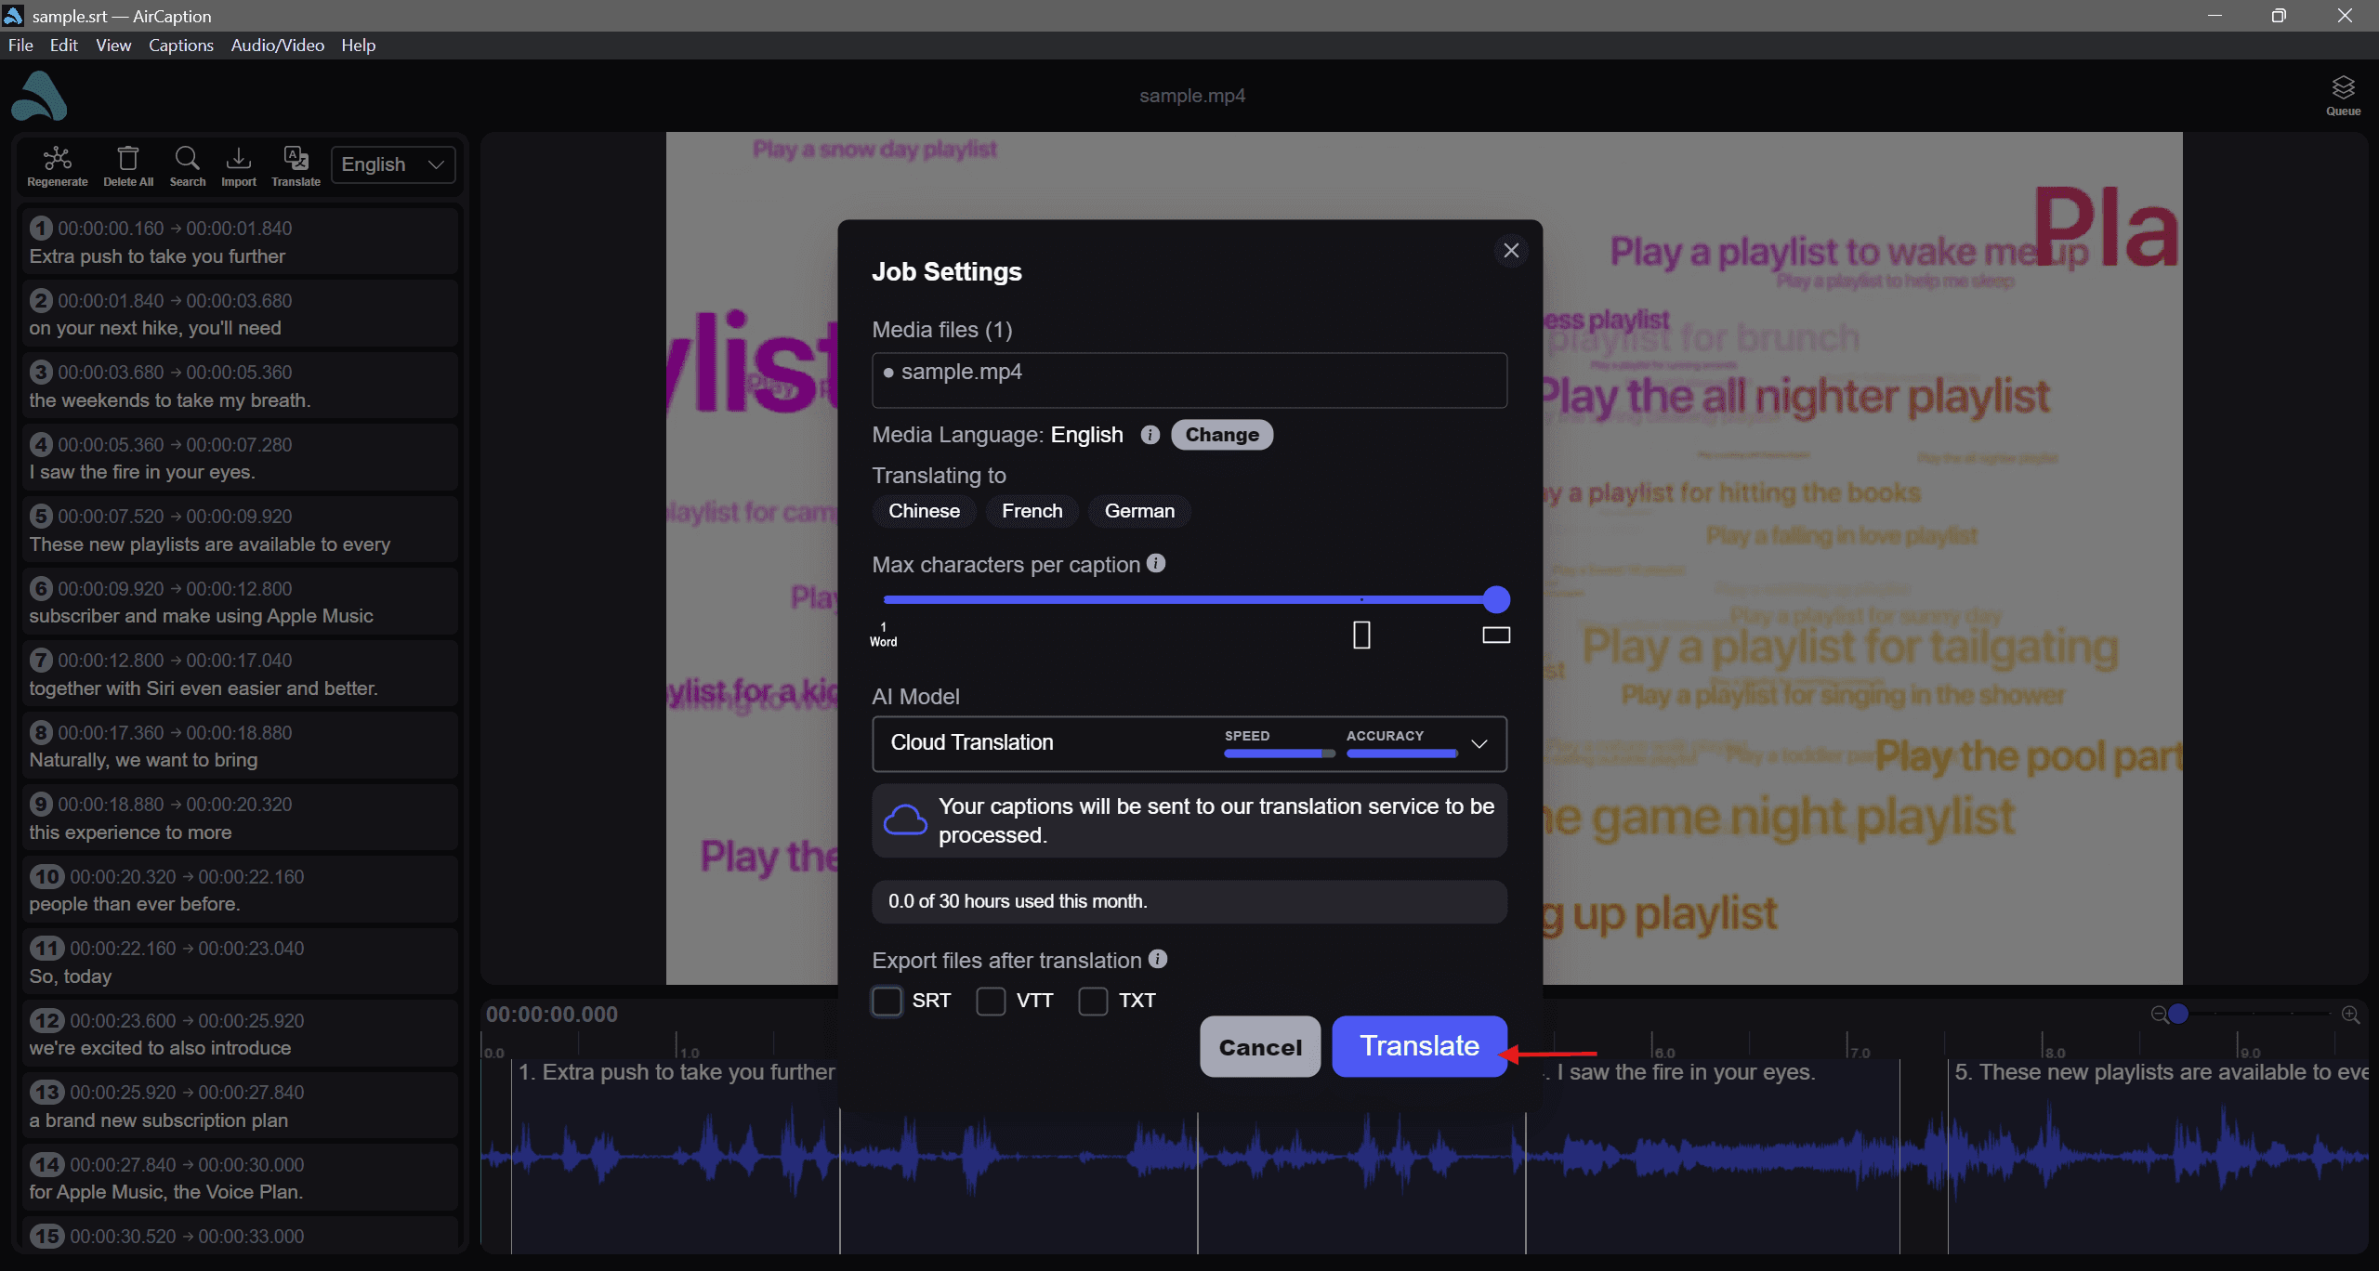Screen dimensions: 2379x1271
Task: Click the German target language chip
Action: (x=1139, y=511)
